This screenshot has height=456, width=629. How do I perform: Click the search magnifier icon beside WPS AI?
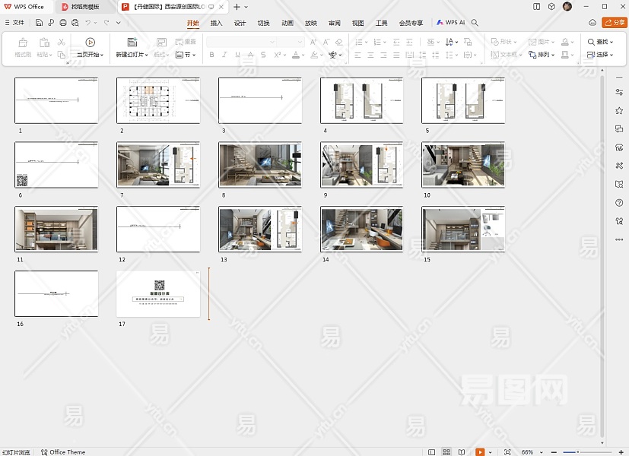475,23
